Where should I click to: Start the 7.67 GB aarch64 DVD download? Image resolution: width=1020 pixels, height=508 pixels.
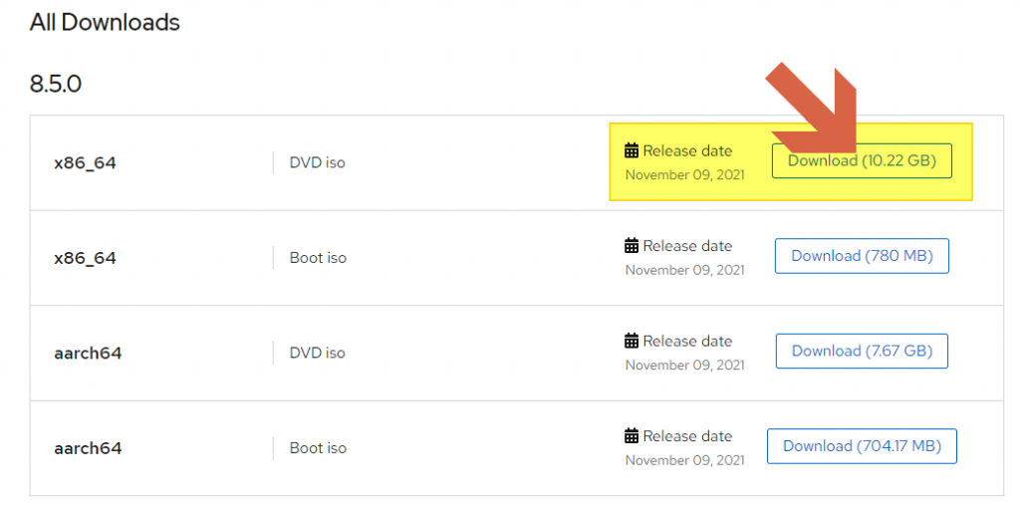point(862,351)
